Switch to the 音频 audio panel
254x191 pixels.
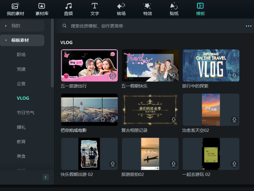(x=68, y=9)
